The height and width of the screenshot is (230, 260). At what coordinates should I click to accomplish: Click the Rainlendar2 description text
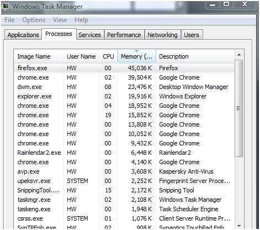click(x=175, y=153)
